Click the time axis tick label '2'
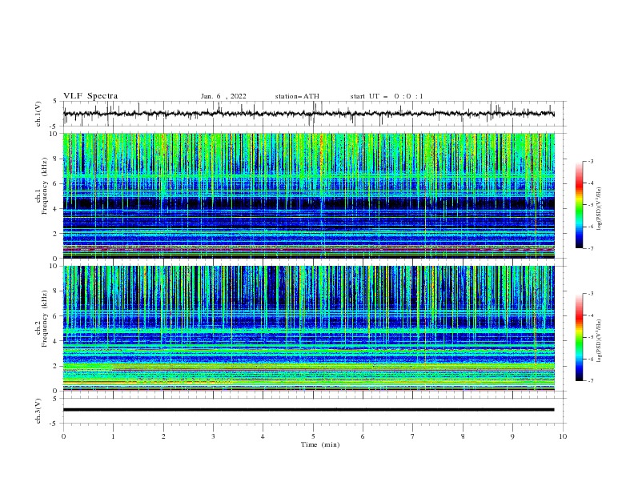The height and width of the screenshot is (490, 634). tap(163, 436)
